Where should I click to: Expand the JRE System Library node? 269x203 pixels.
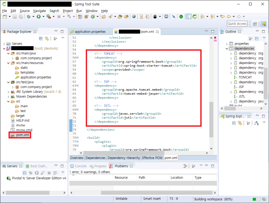[x=8, y=92]
